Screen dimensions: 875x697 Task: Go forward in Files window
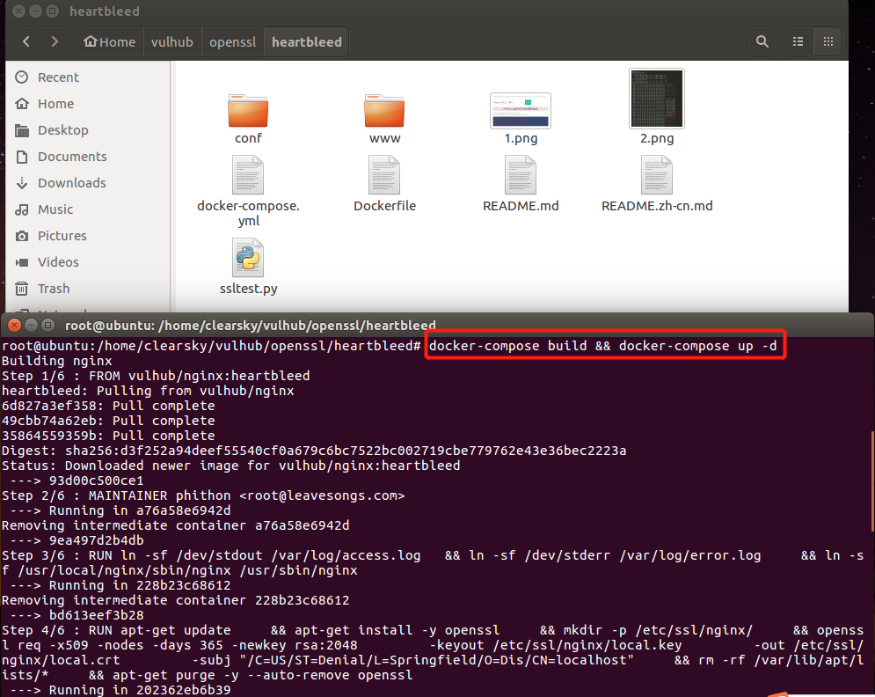55,41
